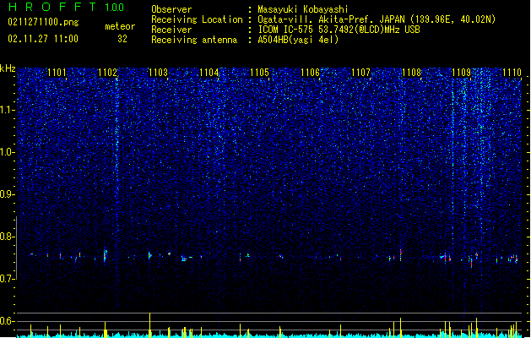Click the meteor label

coord(120,26)
